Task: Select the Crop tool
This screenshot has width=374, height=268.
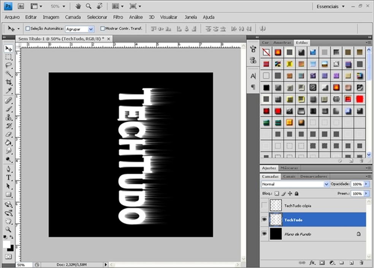Action: (8, 82)
